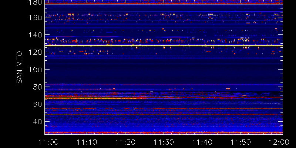Click the 11:40 time axis label
296x148 pixels.
pyautogui.click(x=202, y=142)
